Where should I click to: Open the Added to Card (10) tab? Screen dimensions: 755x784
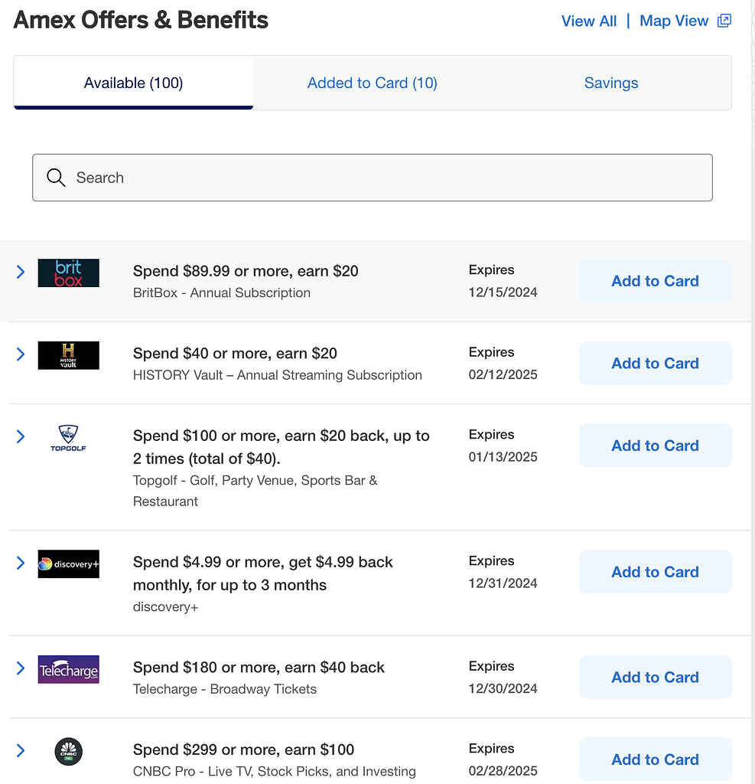click(373, 83)
